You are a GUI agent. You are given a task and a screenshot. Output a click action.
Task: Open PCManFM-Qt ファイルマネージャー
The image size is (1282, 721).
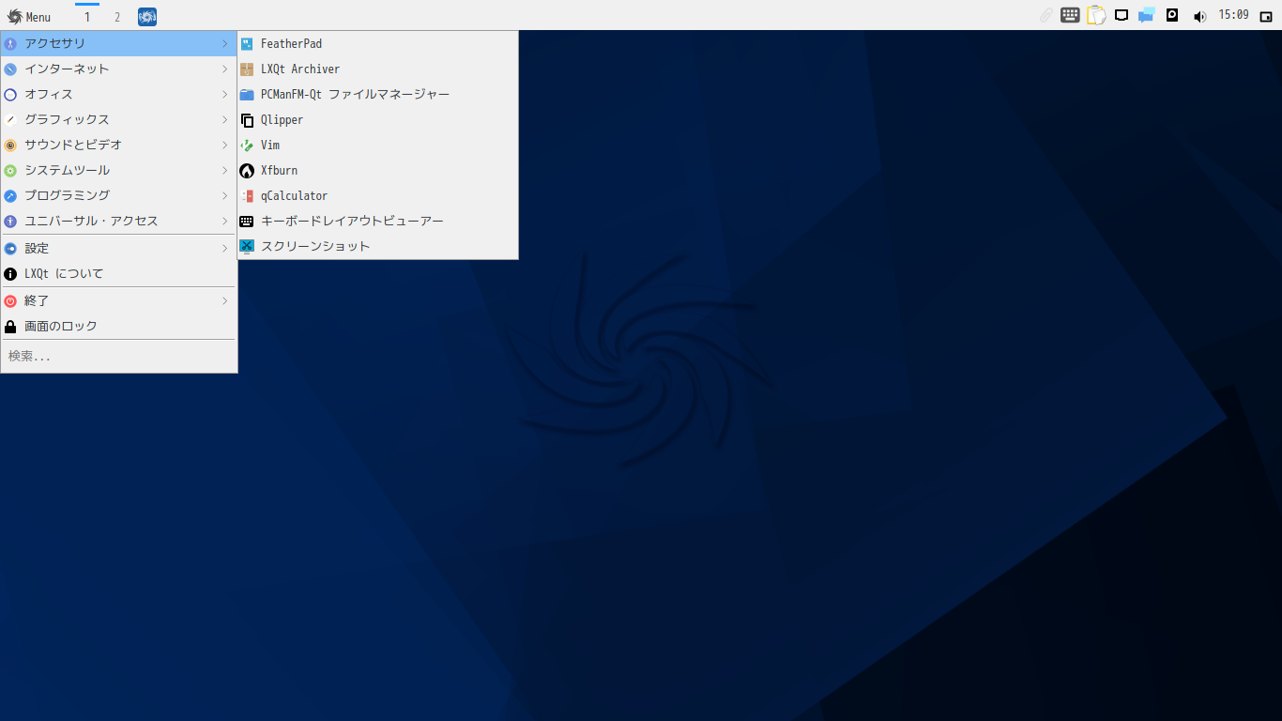point(377,94)
